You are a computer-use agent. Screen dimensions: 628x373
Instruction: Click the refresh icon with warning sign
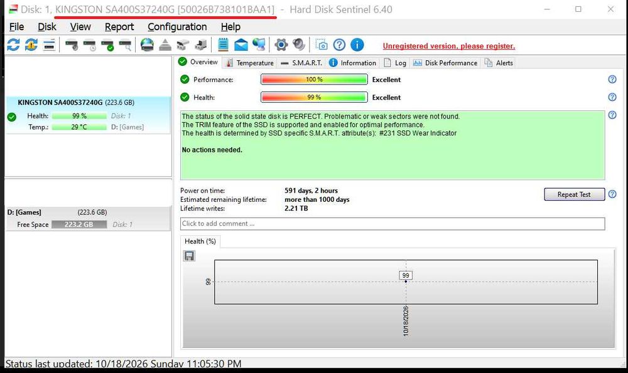click(31, 45)
